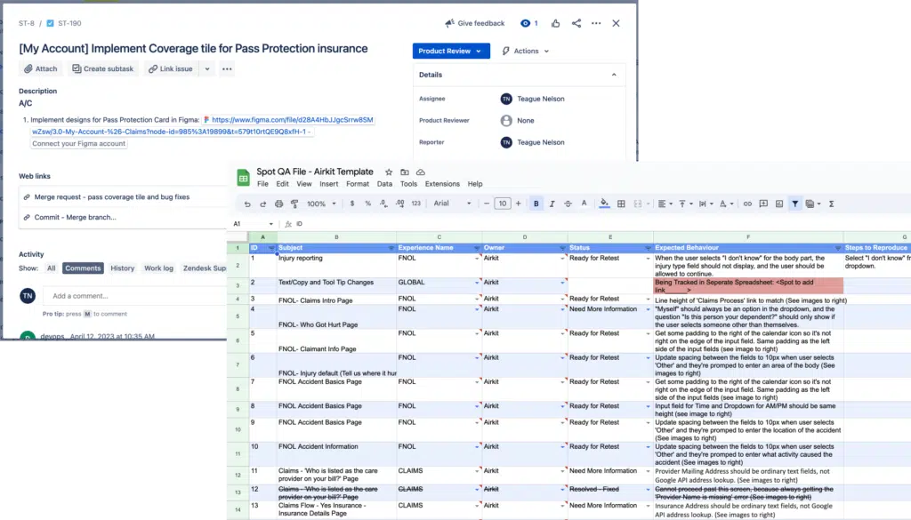Viewport: 911px width, 520px height.
Task: Click the move to folder icon
Action: tap(405, 172)
